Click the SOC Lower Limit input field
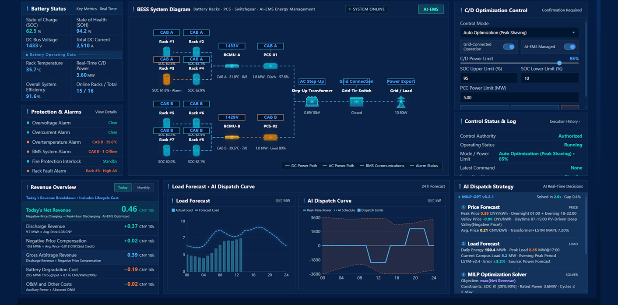The height and width of the screenshot is (305, 618). (550, 78)
